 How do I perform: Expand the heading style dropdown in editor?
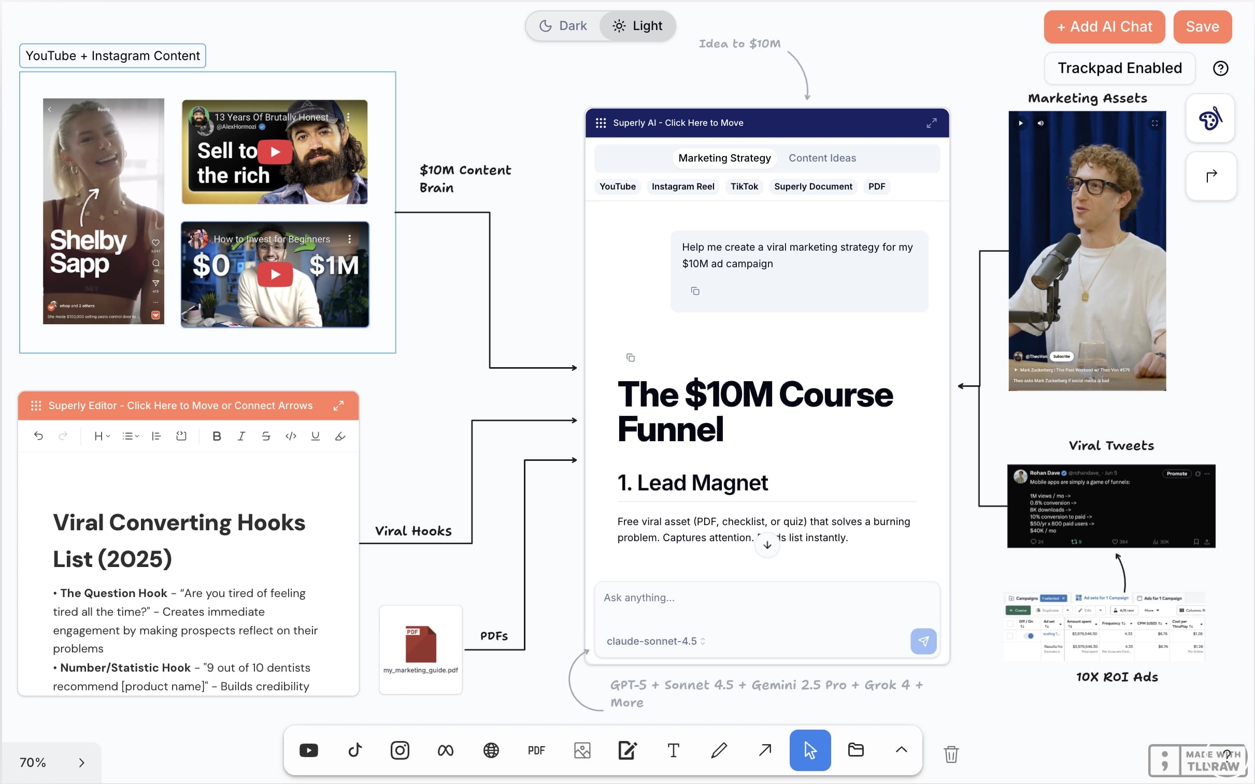pyautogui.click(x=101, y=436)
